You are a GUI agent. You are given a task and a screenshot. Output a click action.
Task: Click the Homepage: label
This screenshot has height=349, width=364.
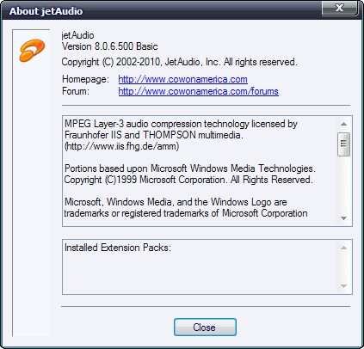coord(85,79)
